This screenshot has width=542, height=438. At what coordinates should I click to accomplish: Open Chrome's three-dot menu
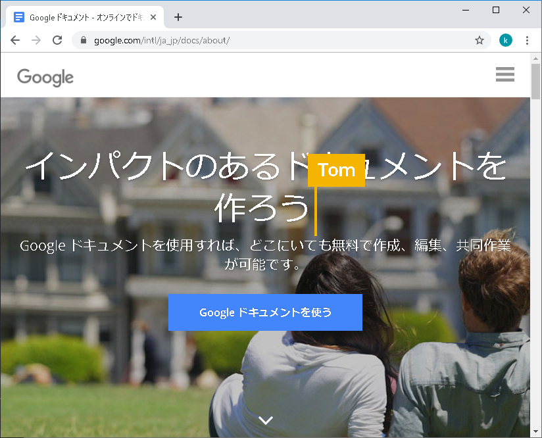coord(527,40)
